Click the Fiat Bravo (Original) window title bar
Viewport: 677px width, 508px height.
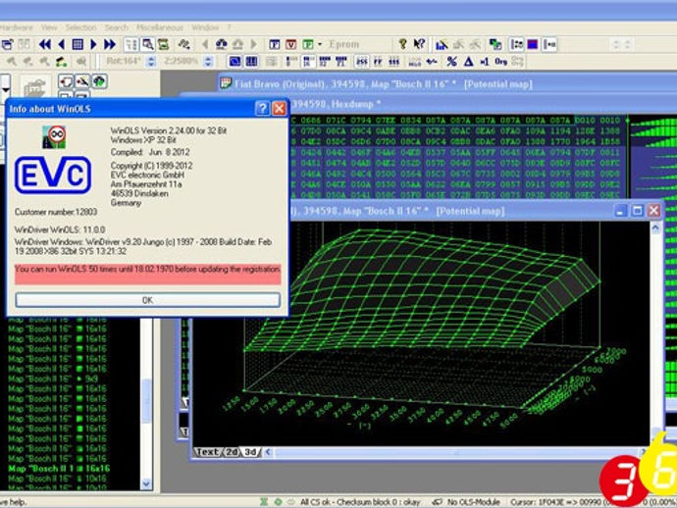click(x=446, y=83)
